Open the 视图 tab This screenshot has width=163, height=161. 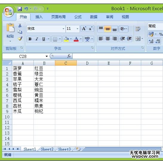(x=125, y=17)
